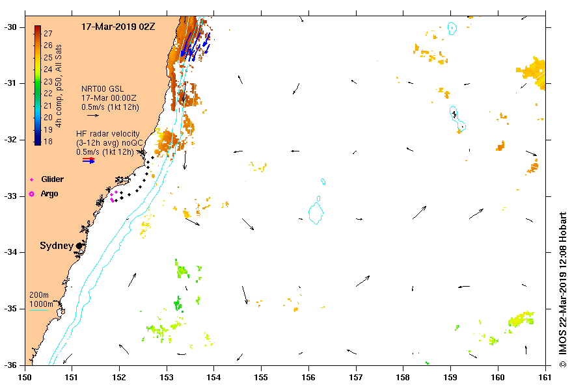Click the IMOS copyright timestamp text
The height and width of the screenshot is (390, 572).
pyautogui.click(x=563, y=289)
